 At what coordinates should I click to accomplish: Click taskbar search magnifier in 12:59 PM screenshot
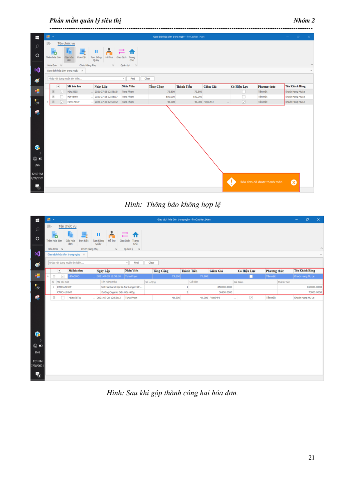[x=37, y=46]
